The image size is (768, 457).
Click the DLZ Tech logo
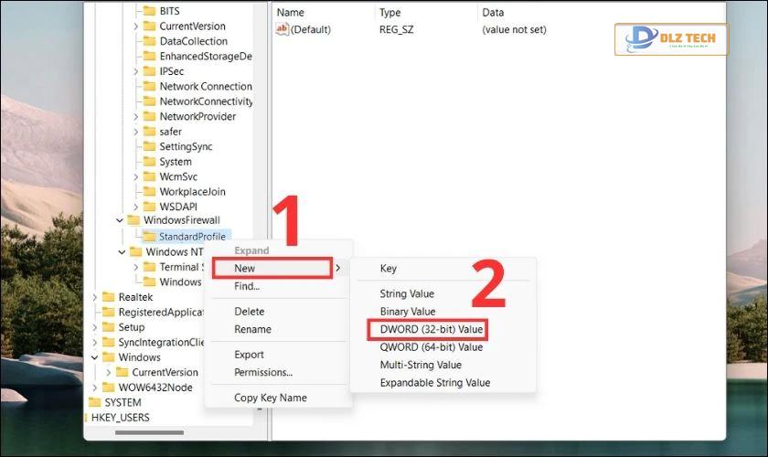coord(671,39)
